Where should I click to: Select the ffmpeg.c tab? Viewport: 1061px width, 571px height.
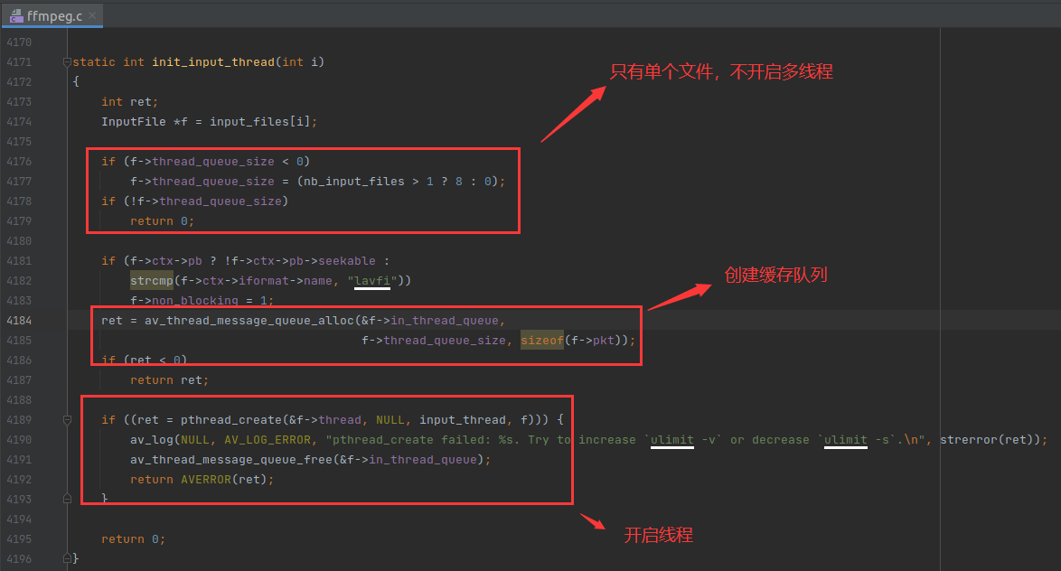coord(56,16)
